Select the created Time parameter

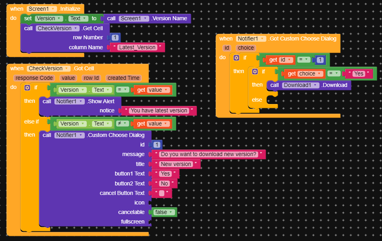pos(123,78)
